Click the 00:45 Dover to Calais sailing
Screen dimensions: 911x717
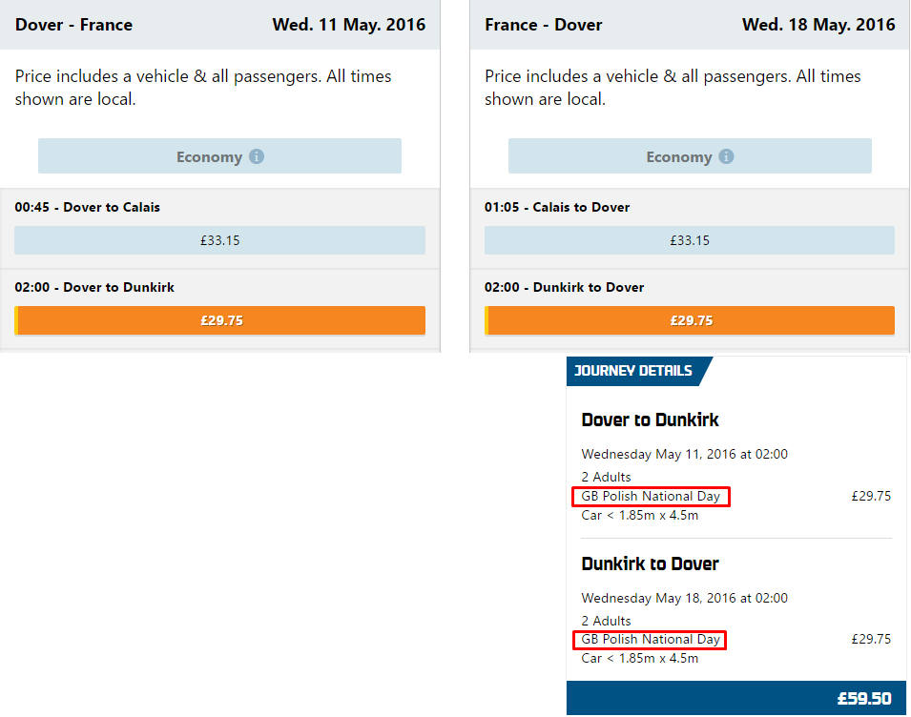pyautogui.click(x=87, y=207)
